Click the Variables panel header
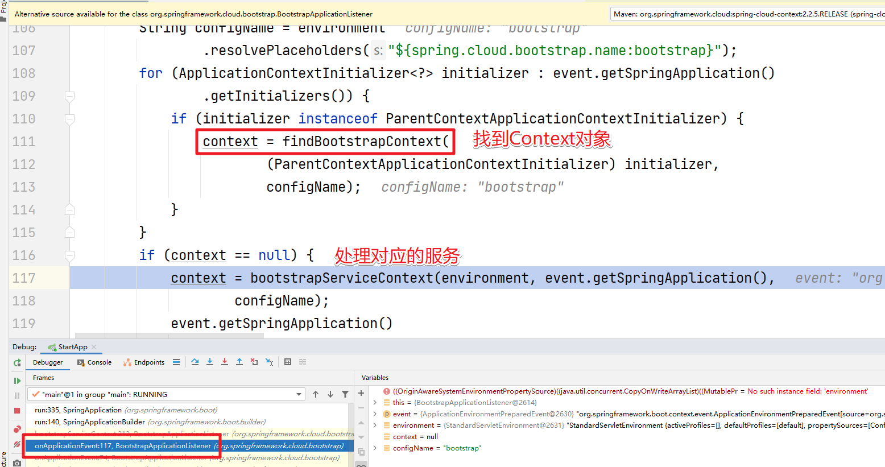This screenshot has width=885, height=467. pos(375,378)
